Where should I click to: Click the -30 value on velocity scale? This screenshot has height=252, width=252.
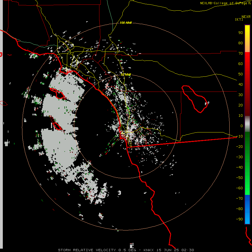point(239,157)
